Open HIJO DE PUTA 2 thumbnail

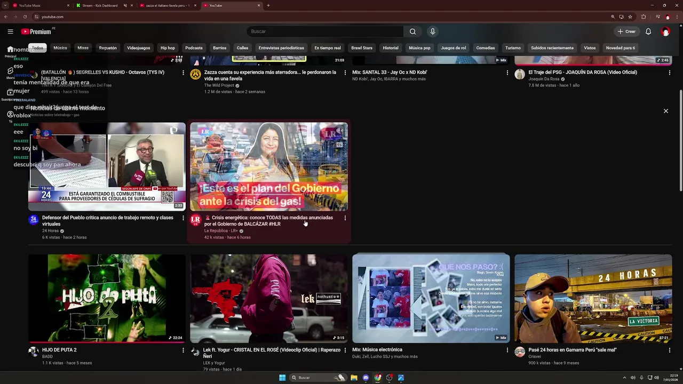coord(107,298)
